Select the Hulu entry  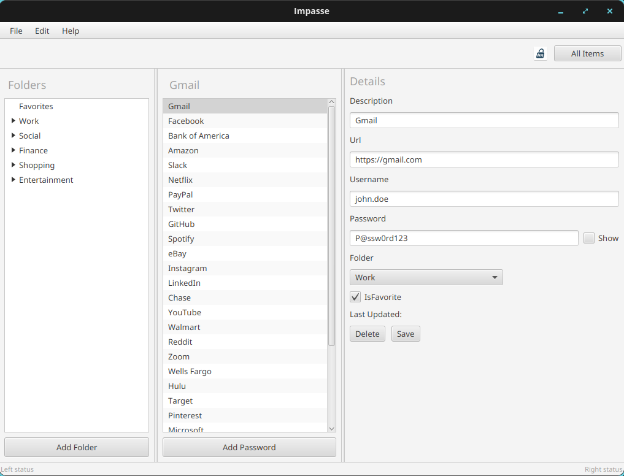pyautogui.click(x=245, y=386)
